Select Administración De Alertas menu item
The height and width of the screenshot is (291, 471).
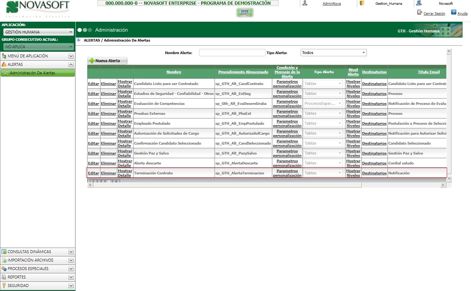(38, 73)
